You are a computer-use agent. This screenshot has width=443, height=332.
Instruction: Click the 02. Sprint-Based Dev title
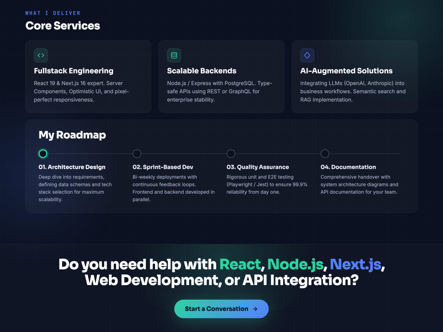tap(163, 167)
